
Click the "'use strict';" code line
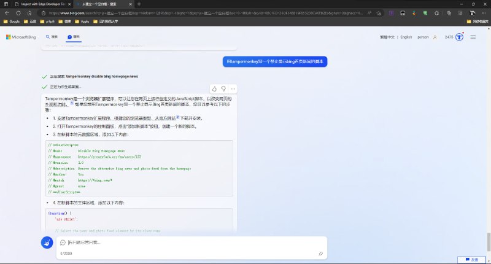[x=66, y=219]
